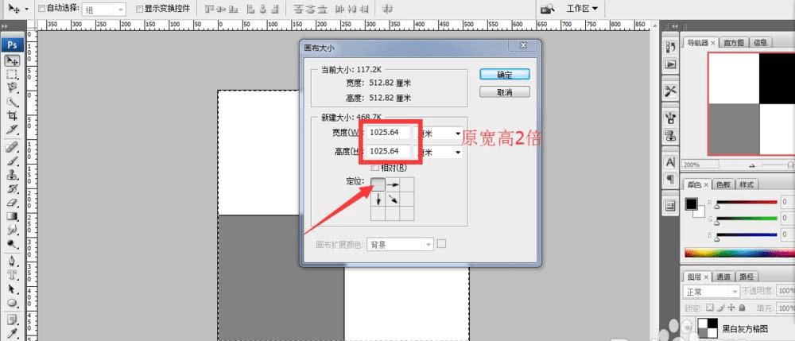Click the 确定 button
This screenshot has height=341, width=795.
[x=505, y=75]
